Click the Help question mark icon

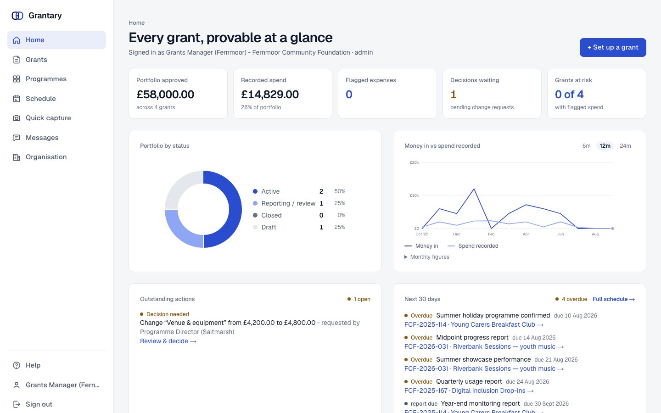(17, 365)
